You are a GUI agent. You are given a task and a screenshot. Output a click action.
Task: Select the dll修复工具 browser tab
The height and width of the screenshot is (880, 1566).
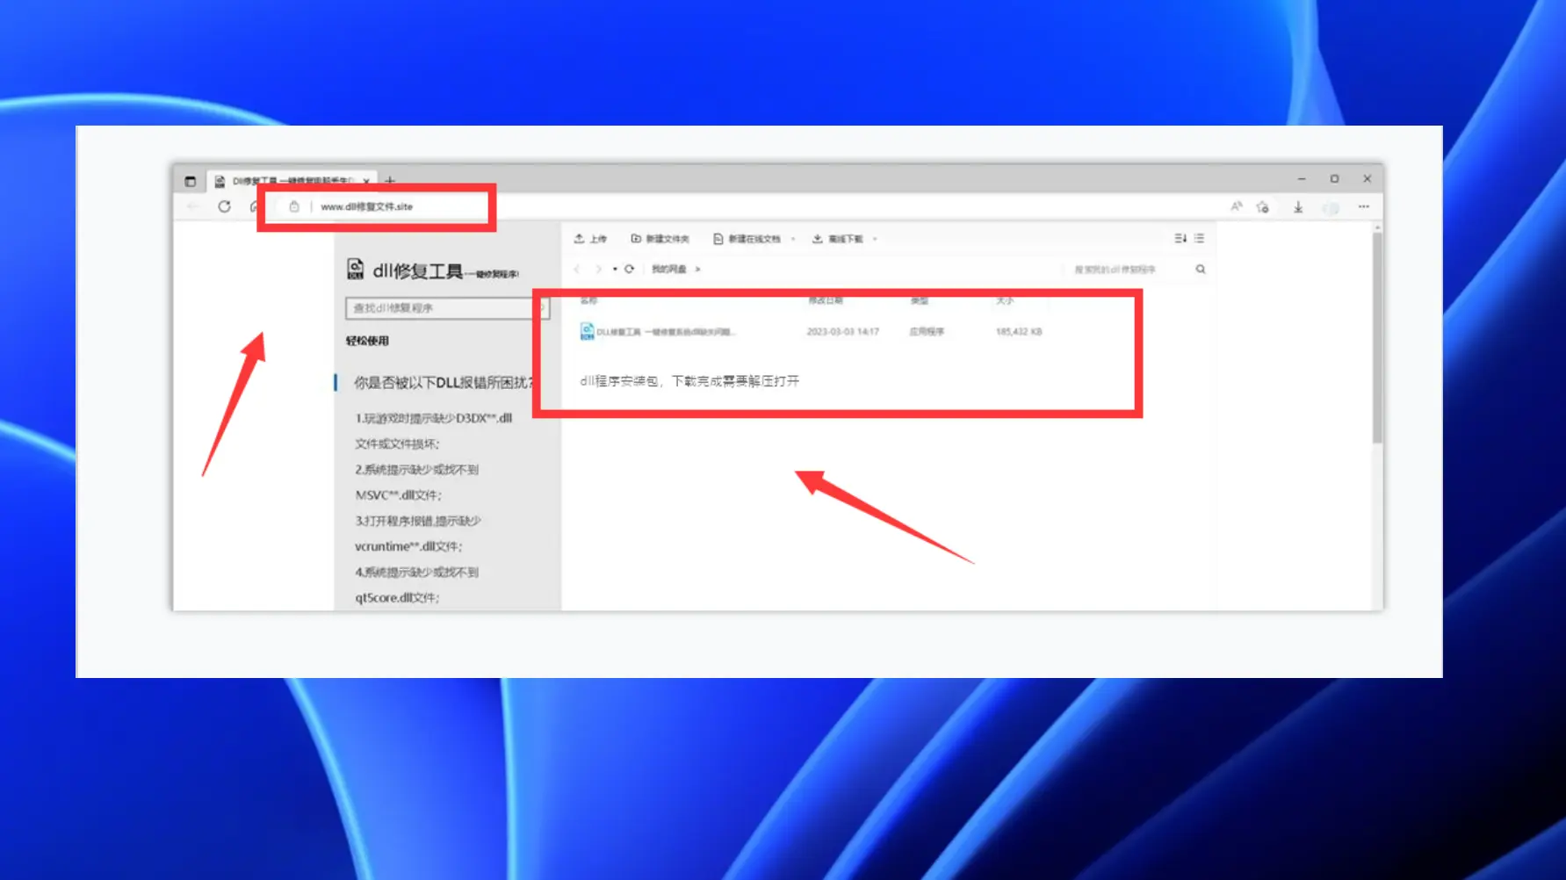coord(292,181)
